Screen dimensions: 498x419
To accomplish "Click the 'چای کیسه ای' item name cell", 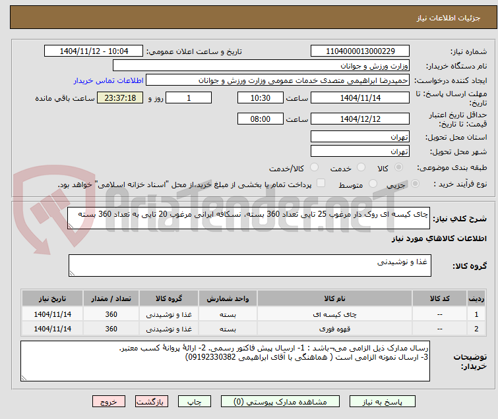I will click(x=335, y=314).
